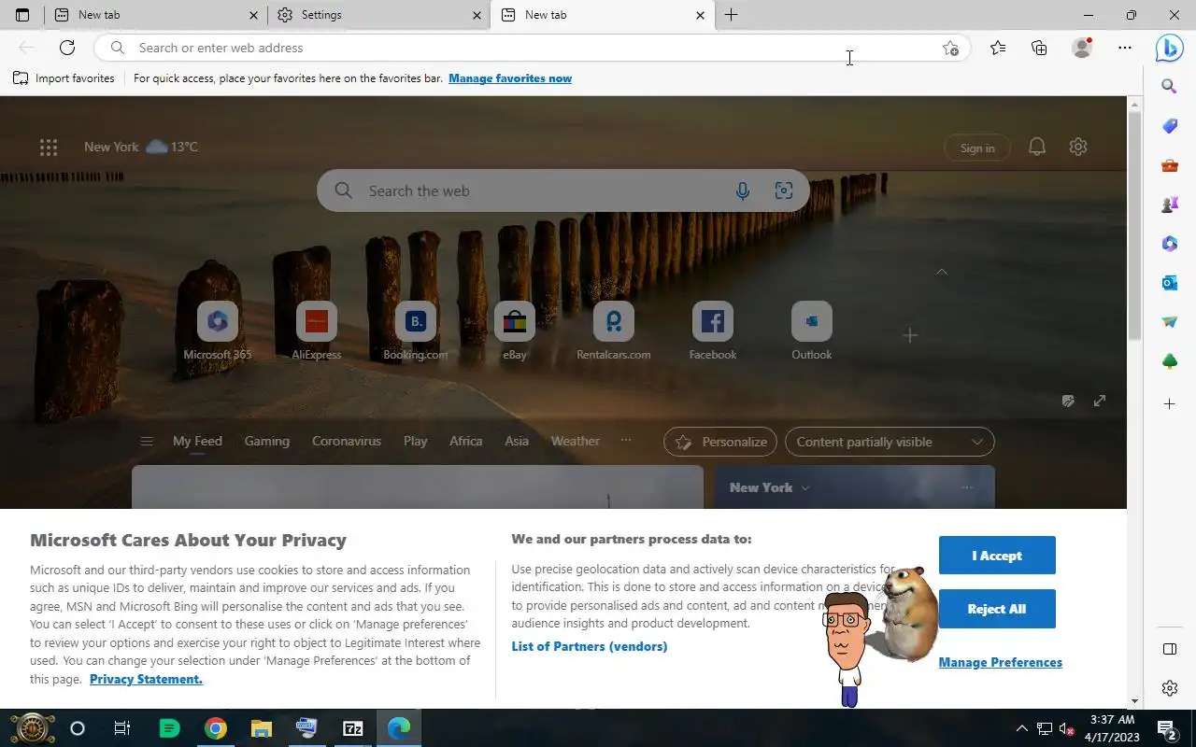The image size is (1196, 747).
Task: Open the AliExpress quick link
Action: 316,331
